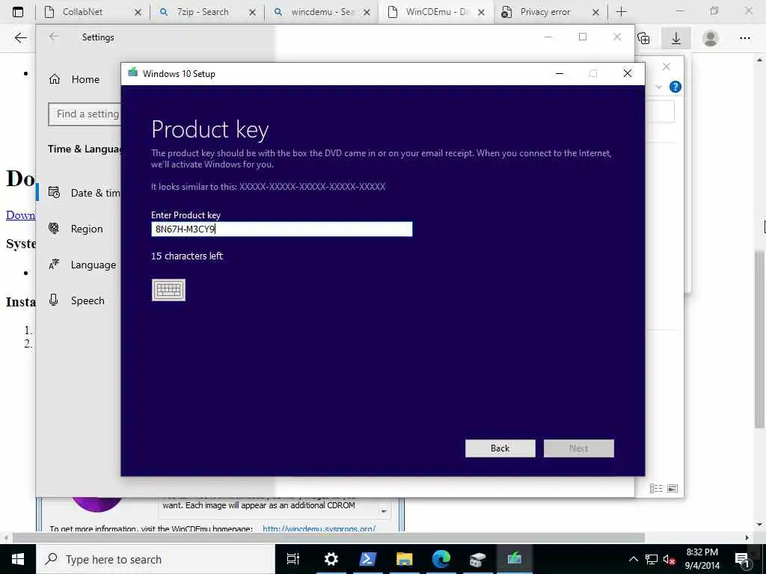Click the Enter Product key field

[282, 229]
